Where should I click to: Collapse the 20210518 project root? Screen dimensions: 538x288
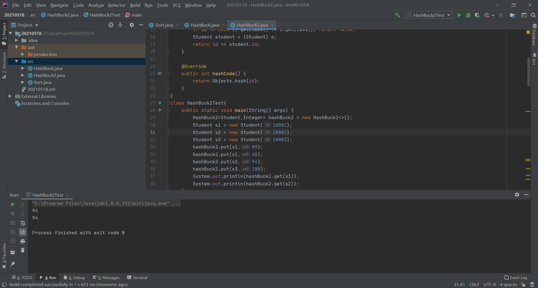tap(10, 33)
